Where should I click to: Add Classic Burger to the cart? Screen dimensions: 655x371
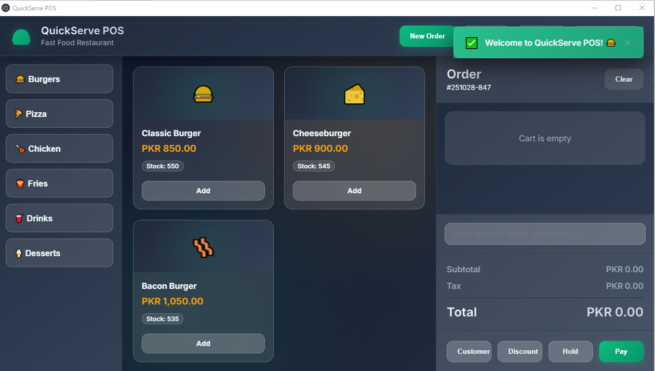203,191
